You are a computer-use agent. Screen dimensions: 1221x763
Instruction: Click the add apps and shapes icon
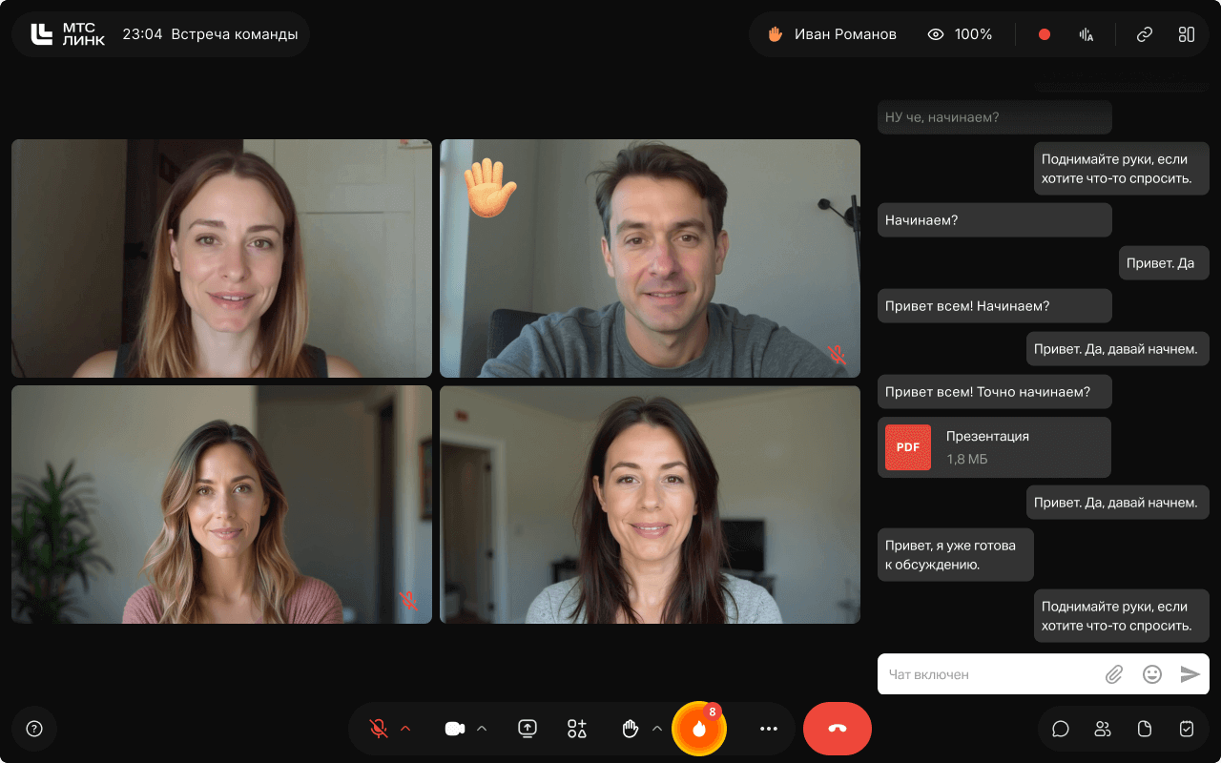[x=576, y=729]
